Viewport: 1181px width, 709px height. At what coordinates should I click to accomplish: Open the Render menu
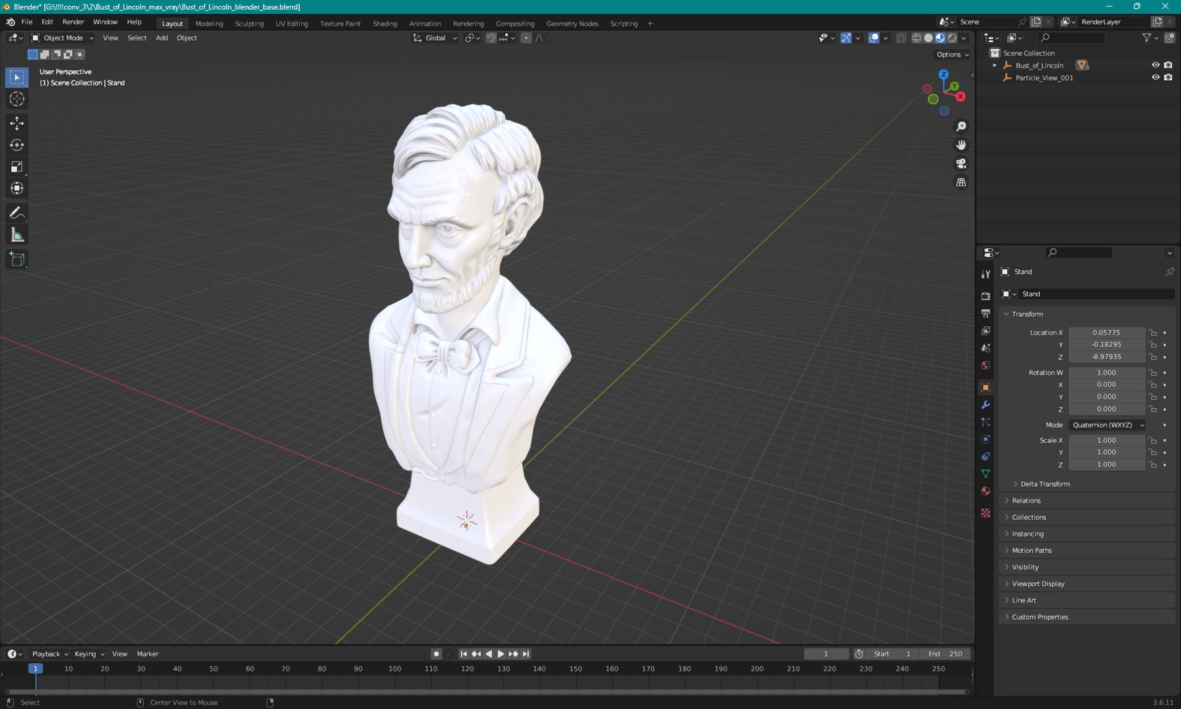click(x=73, y=22)
